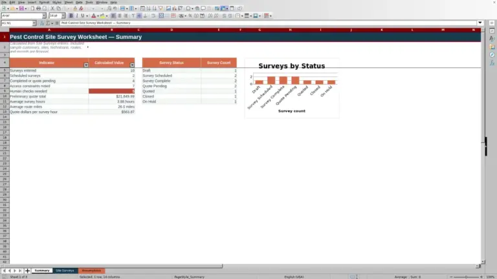Click the Merge and Center Cells icon
The width and height of the screenshot is (497, 279).
coord(161,15)
